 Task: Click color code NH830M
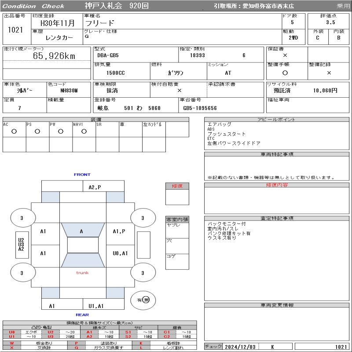click(x=69, y=91)
